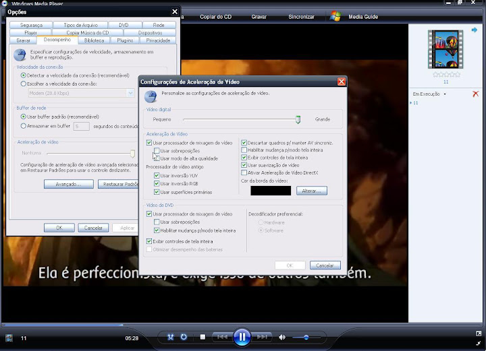486x351 pixels.
Task: Click the black video border color swatch
Action: coord(271,191)
